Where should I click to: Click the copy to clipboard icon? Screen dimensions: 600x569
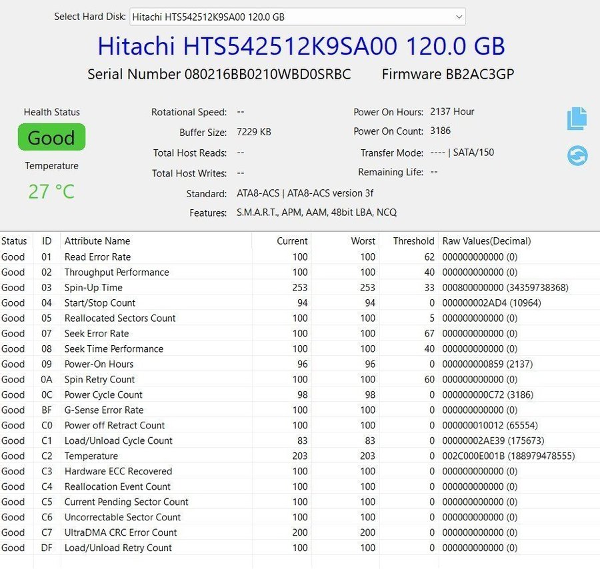coord(577,119)
